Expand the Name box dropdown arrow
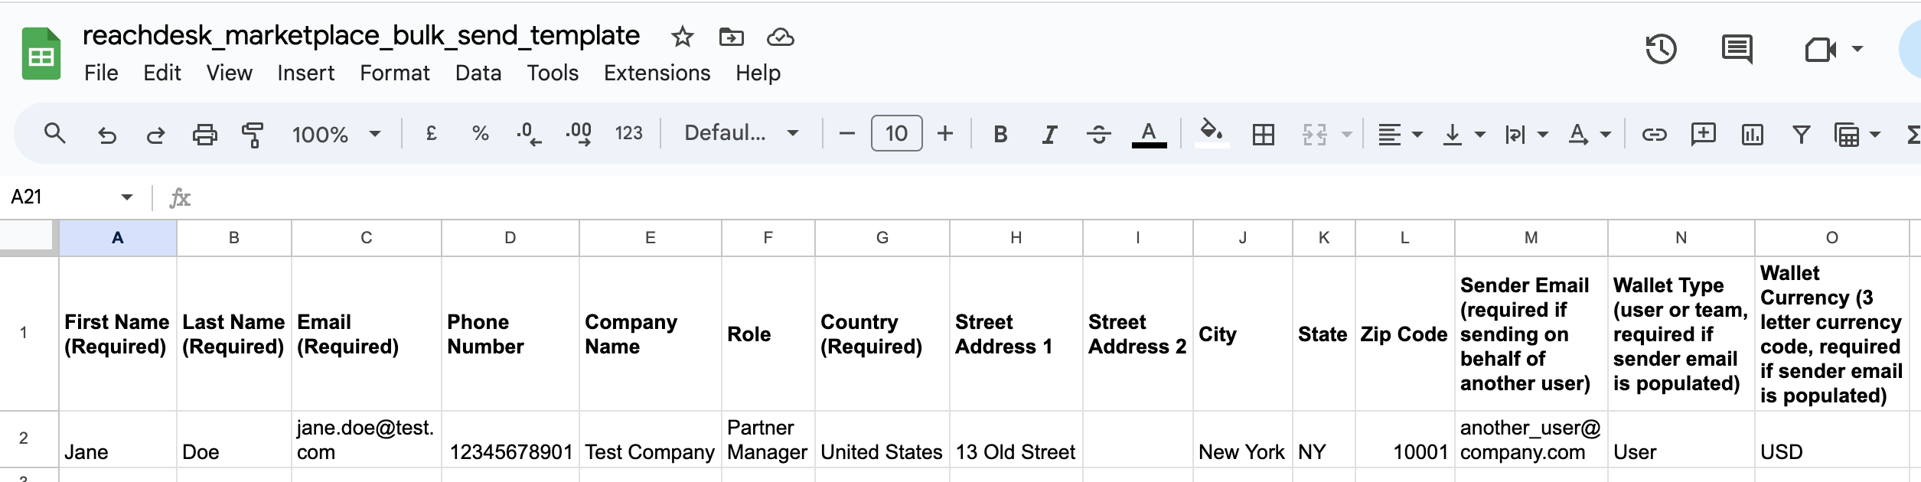Screen dimensions: 1921x482 point(126,197)
